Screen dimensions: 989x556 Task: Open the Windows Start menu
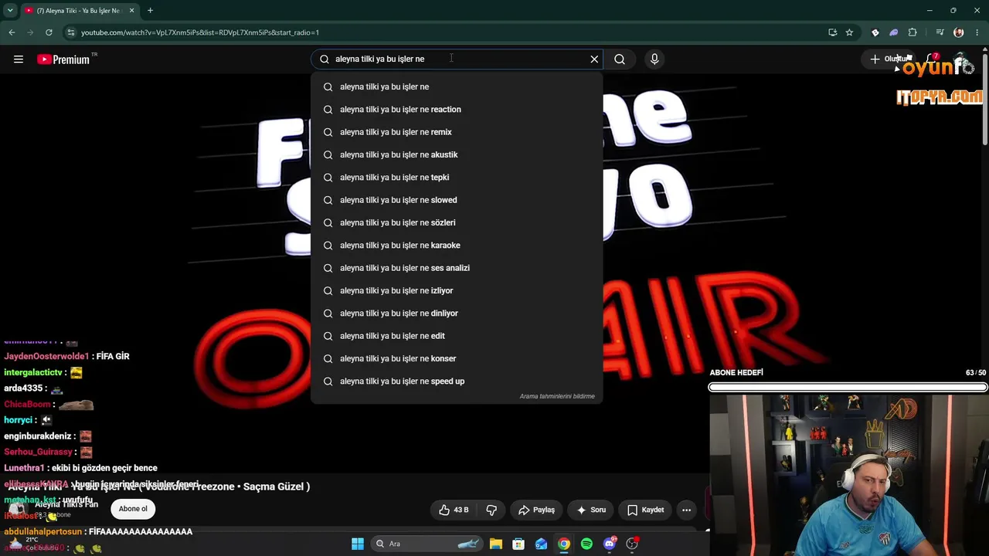(358, 544)
